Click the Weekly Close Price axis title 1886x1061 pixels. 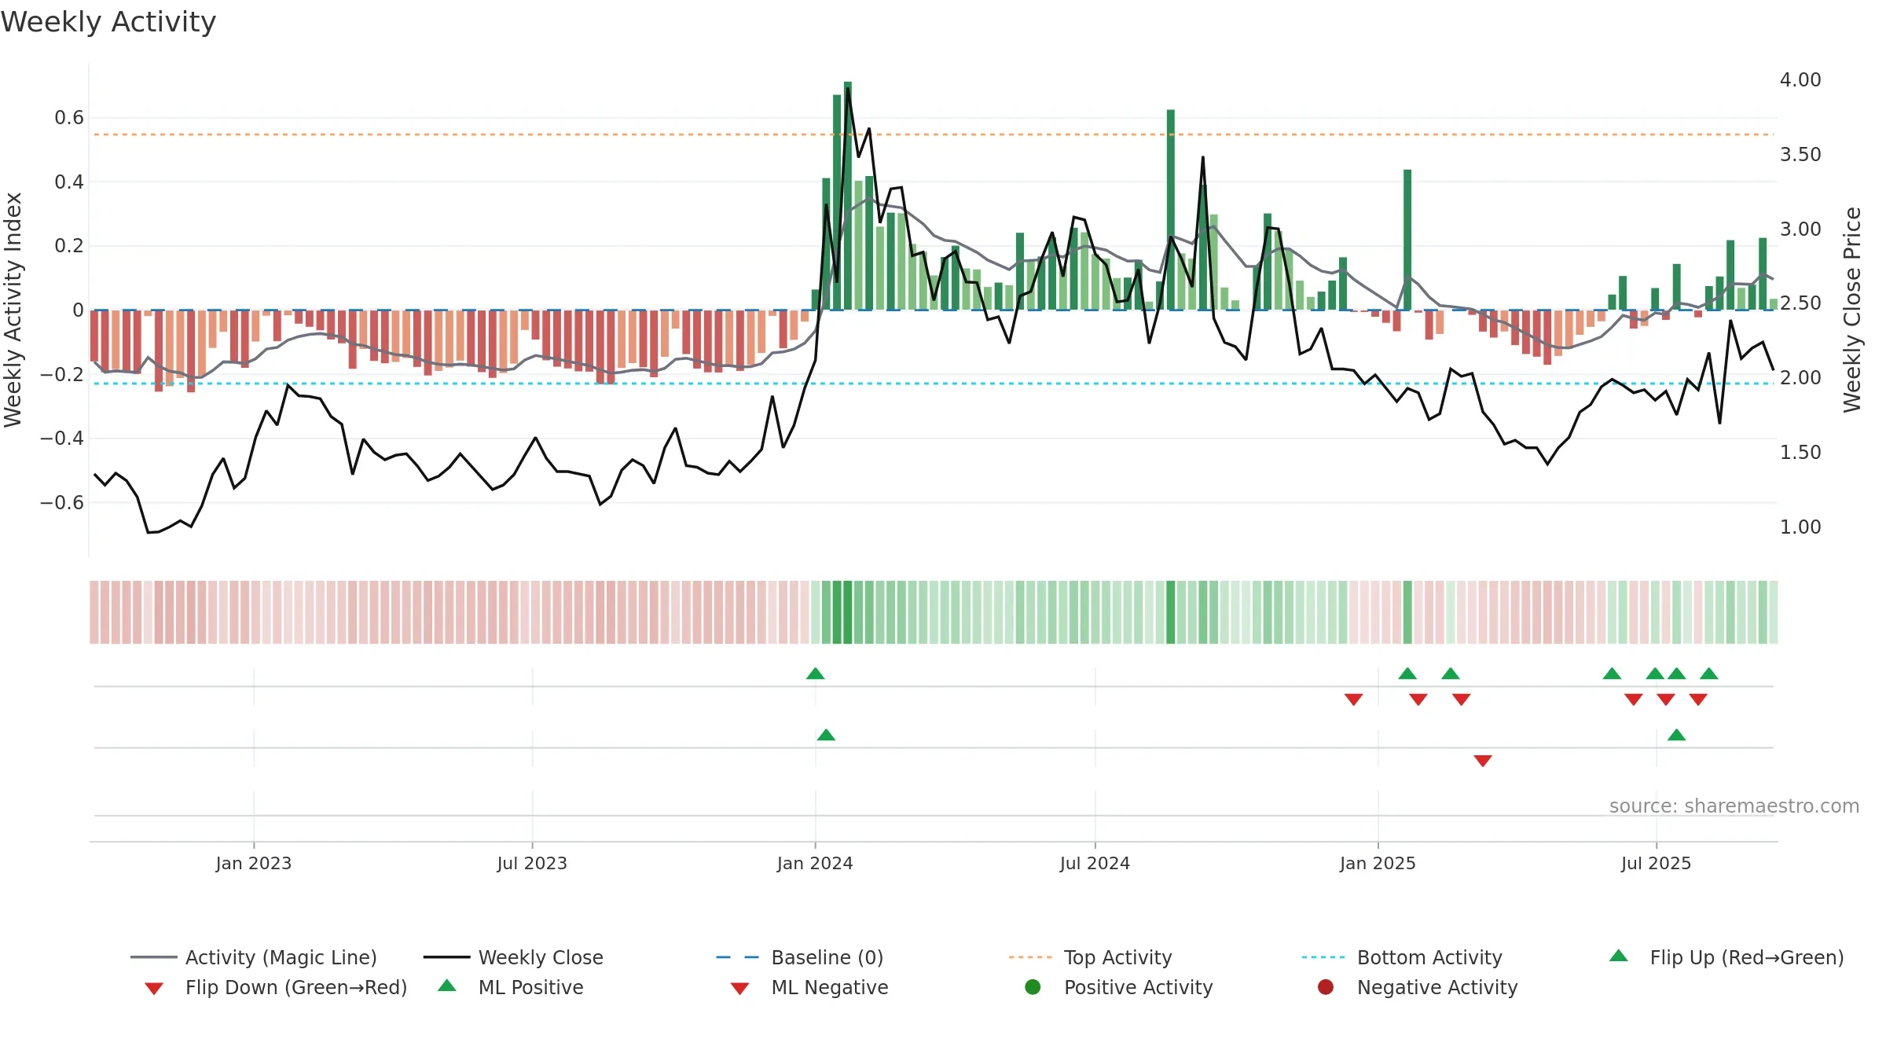1852,310
